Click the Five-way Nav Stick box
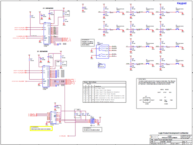The width and height of the screenshot is (193, 145). point(147,100)
